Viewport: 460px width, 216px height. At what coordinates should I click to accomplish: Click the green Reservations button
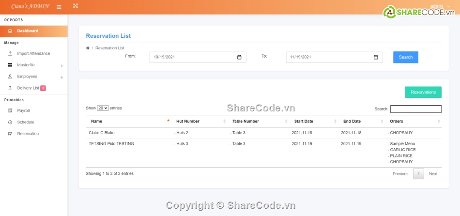pyautogui.click(x=423, y=92)
